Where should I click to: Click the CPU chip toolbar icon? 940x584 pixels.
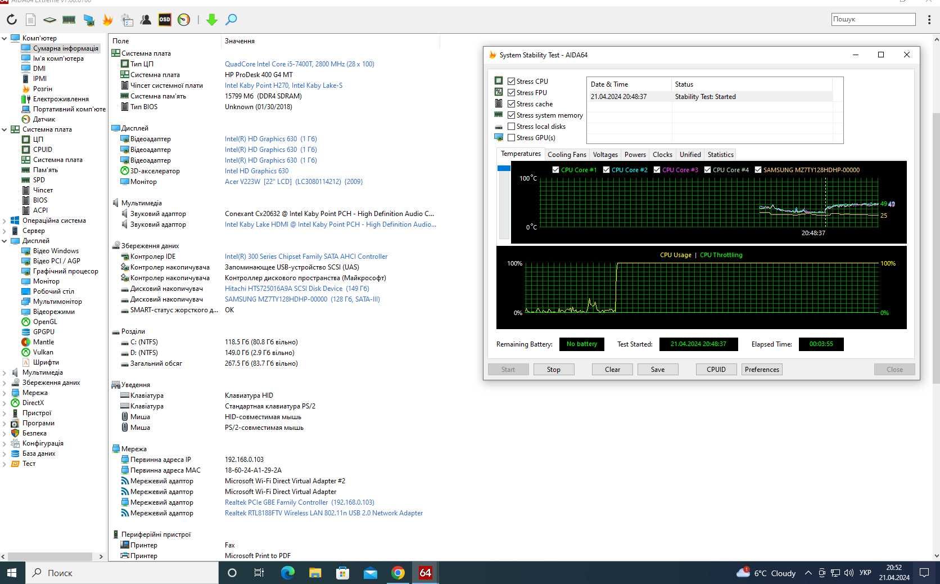(x=49, y=20)
